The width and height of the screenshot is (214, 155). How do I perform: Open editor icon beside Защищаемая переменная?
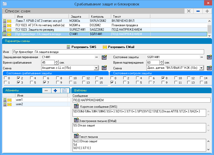[104, 57]
